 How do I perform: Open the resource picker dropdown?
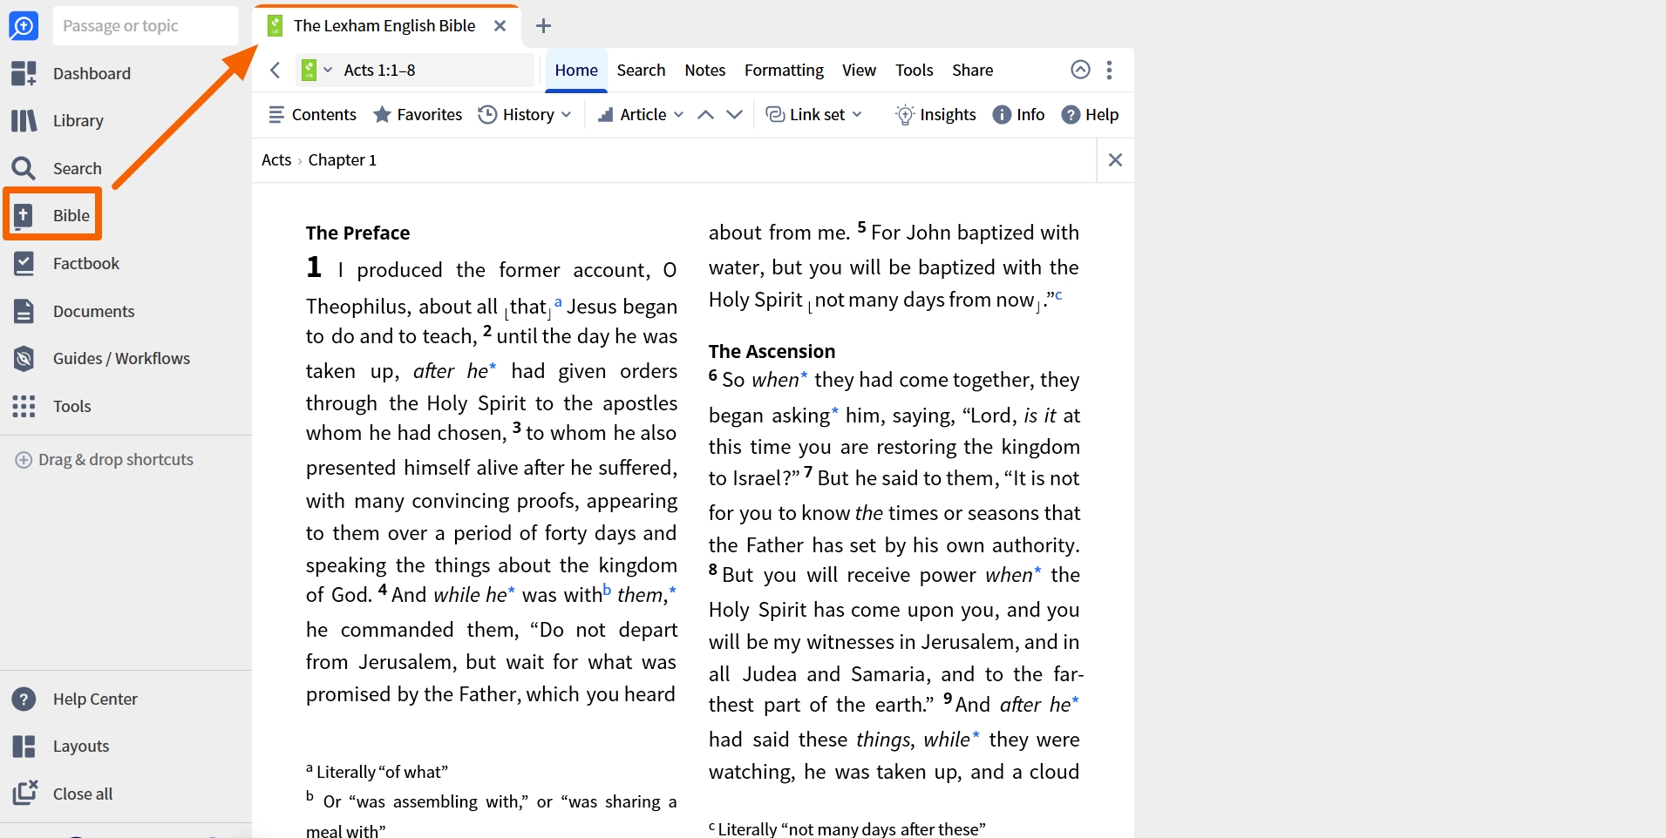point(316,70)
